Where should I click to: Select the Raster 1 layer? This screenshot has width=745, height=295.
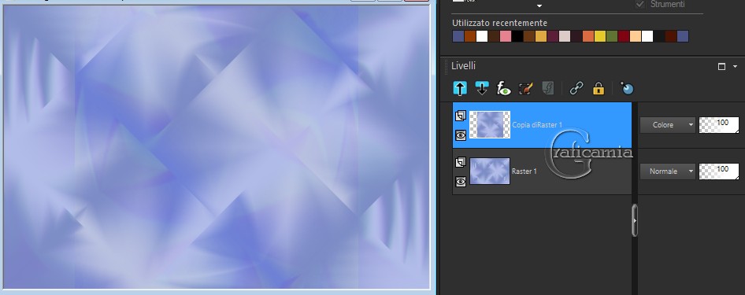(542, 171)
